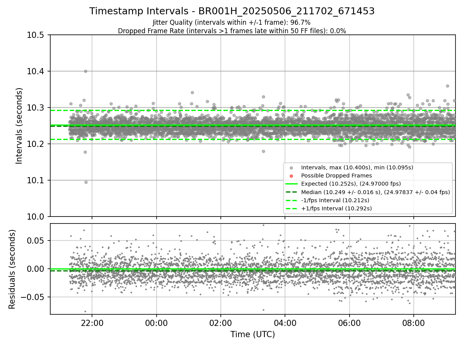This screenshot has width=464, height=348.
Task: Click the '-1/fps Interval (10.212s)' legend entry
Action: coord(335,200)
